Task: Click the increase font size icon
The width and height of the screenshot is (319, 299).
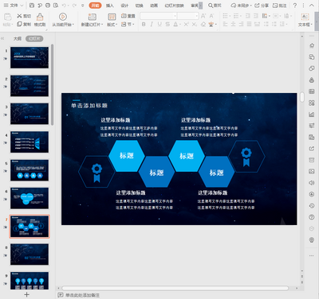Action: 203,16
